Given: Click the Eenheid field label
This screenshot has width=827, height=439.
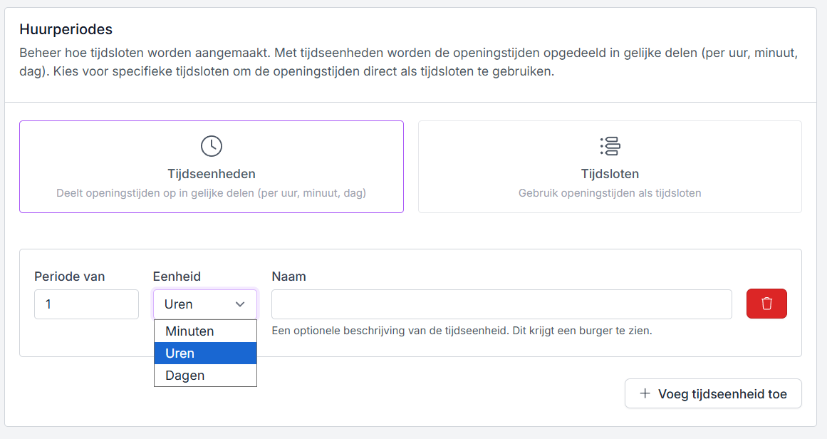Looking at the screenshot, I should (177, 277).
